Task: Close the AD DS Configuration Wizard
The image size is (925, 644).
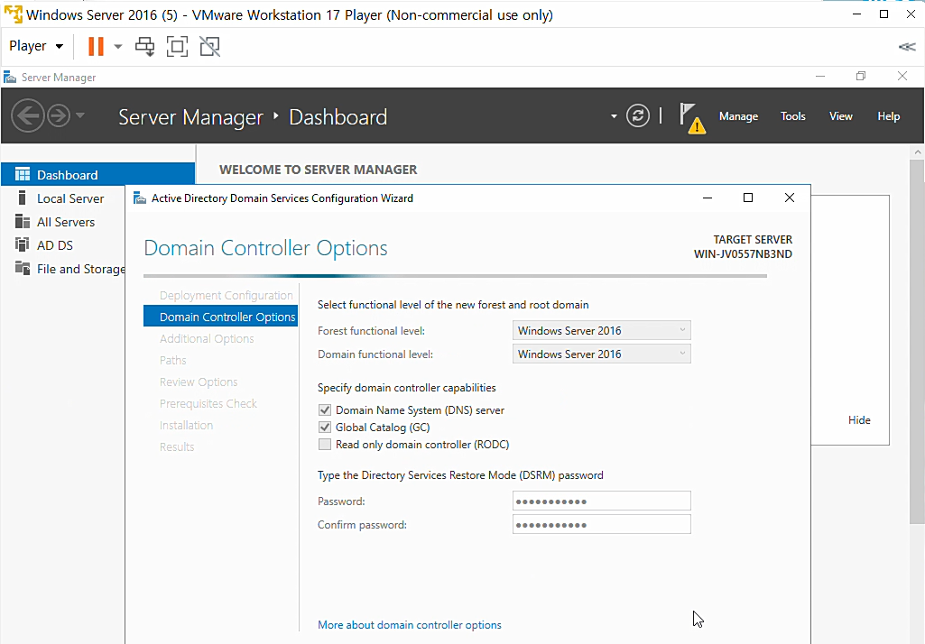Action: (790, 198)
